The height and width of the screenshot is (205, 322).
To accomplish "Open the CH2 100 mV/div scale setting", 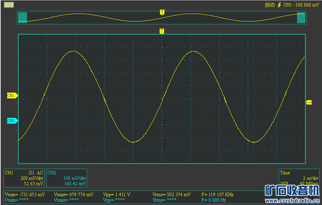I will click(75, 178).
